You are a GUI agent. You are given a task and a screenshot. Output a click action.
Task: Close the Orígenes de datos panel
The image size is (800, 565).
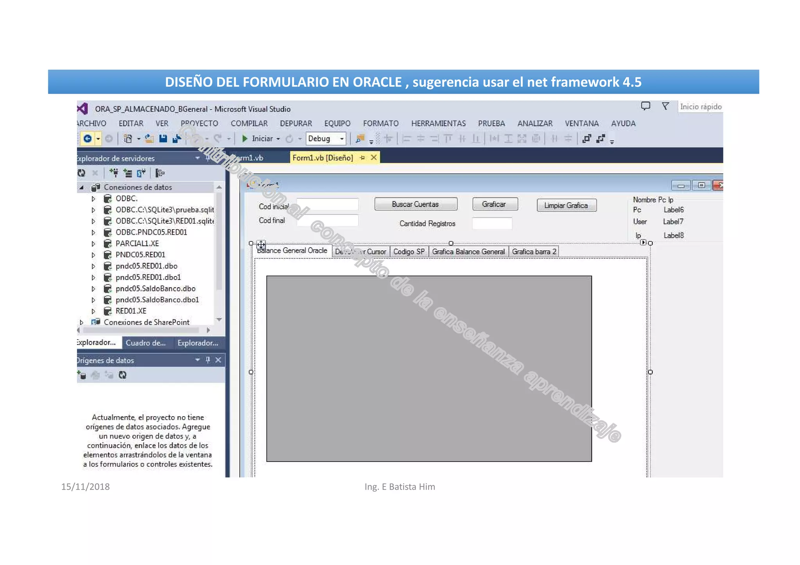(x=218, y=360)
